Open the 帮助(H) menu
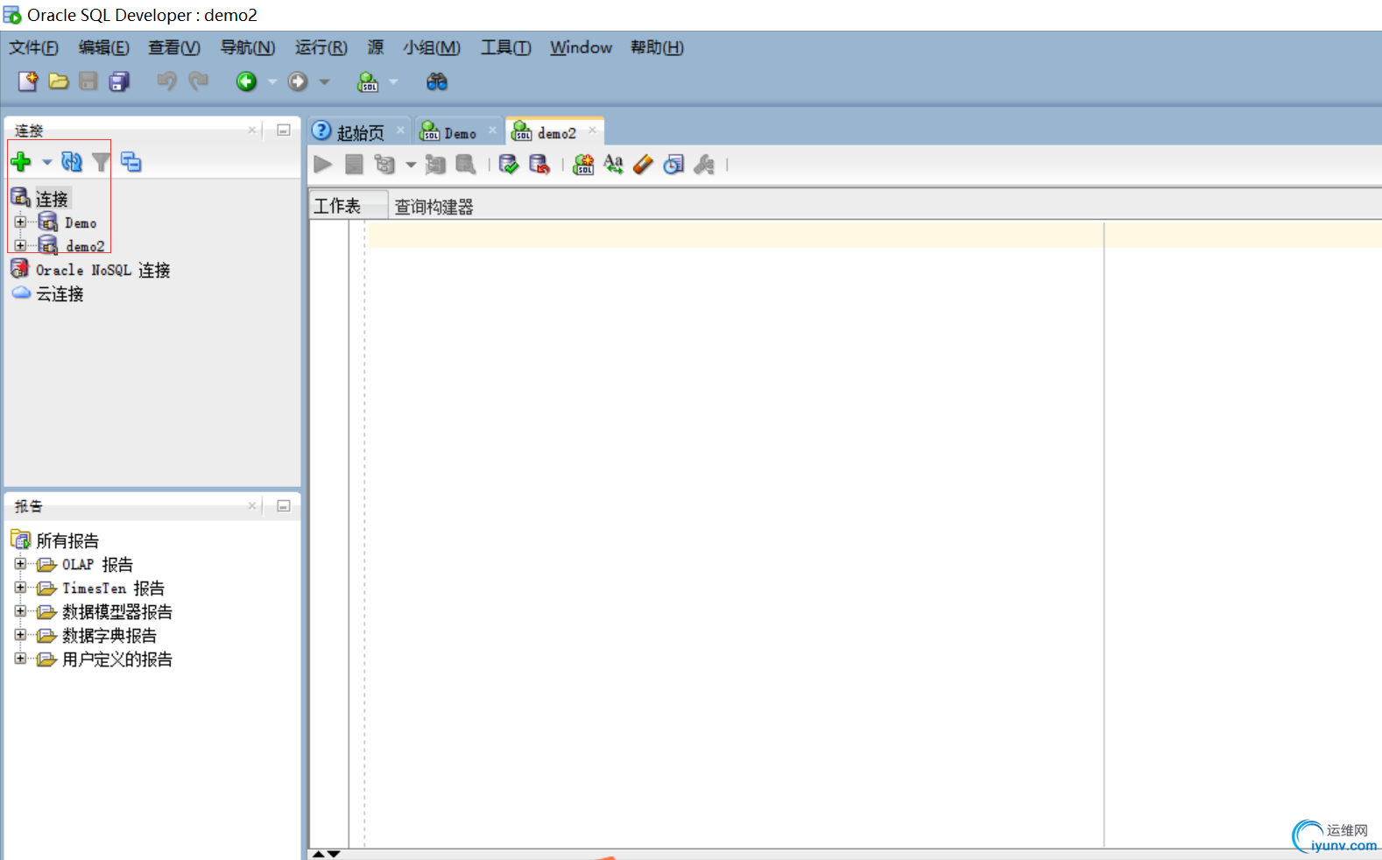1382x860 pixels. pyautogui.click(x=658, y=47)
